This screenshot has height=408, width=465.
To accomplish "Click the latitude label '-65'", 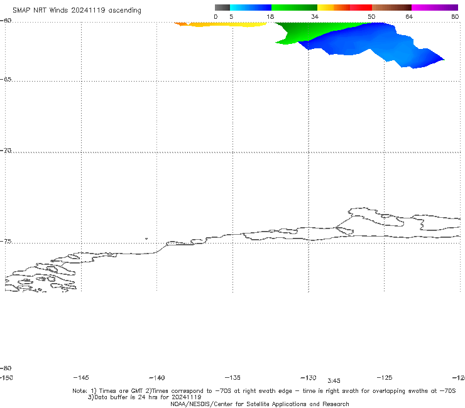I will click(x=6, y=80).
